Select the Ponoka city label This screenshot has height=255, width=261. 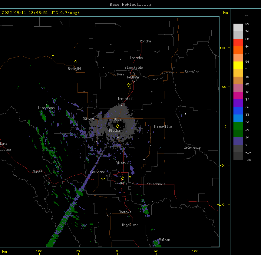tap(145, 41)
